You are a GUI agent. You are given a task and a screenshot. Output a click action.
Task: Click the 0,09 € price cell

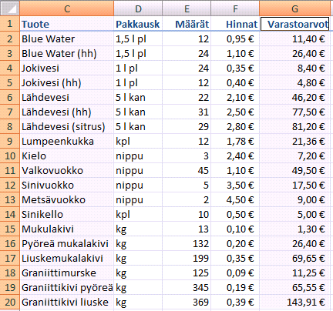[x=235, y=273]
